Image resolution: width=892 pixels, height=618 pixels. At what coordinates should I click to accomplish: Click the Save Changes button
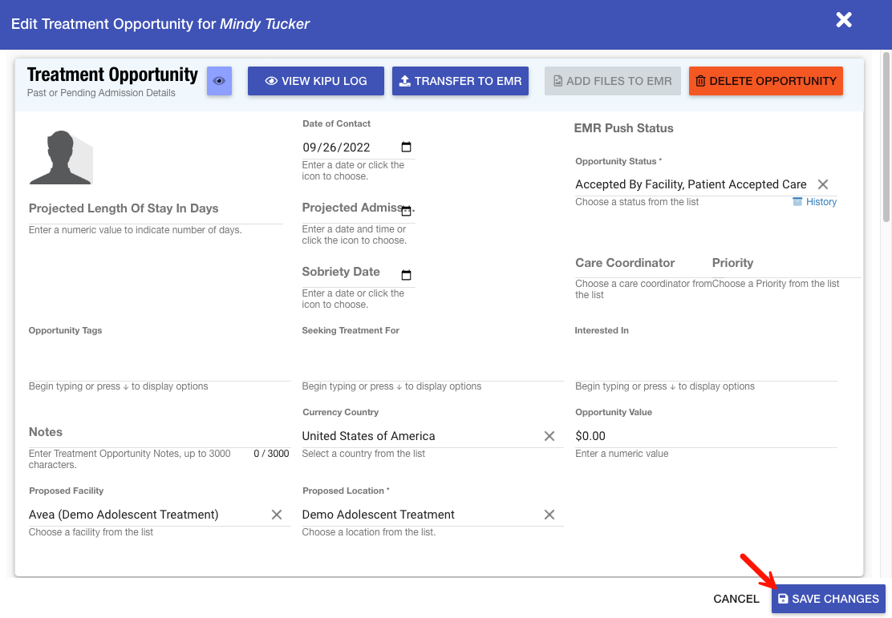829,599
